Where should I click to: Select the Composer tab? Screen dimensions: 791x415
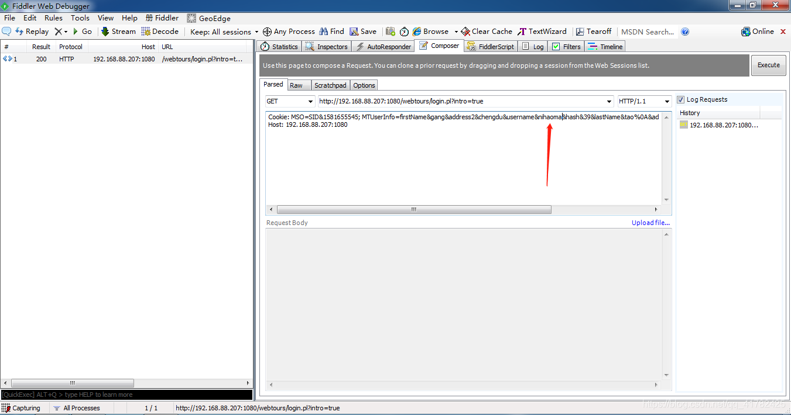click(439, 46)
